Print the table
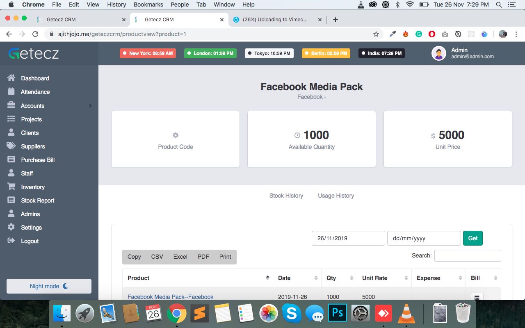This screenshot has width=525, height=328. click(225, 257)
